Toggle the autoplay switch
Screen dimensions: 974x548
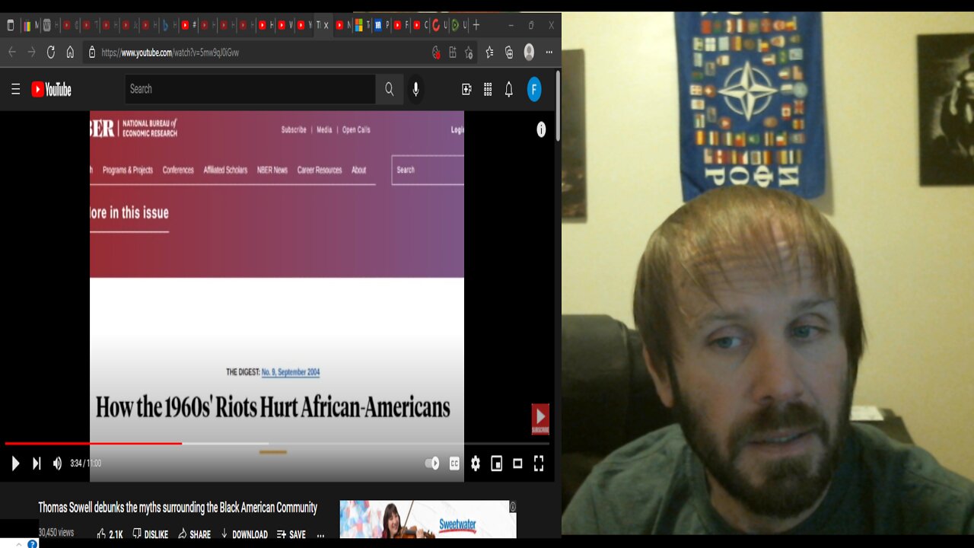[x=432, y=463]
